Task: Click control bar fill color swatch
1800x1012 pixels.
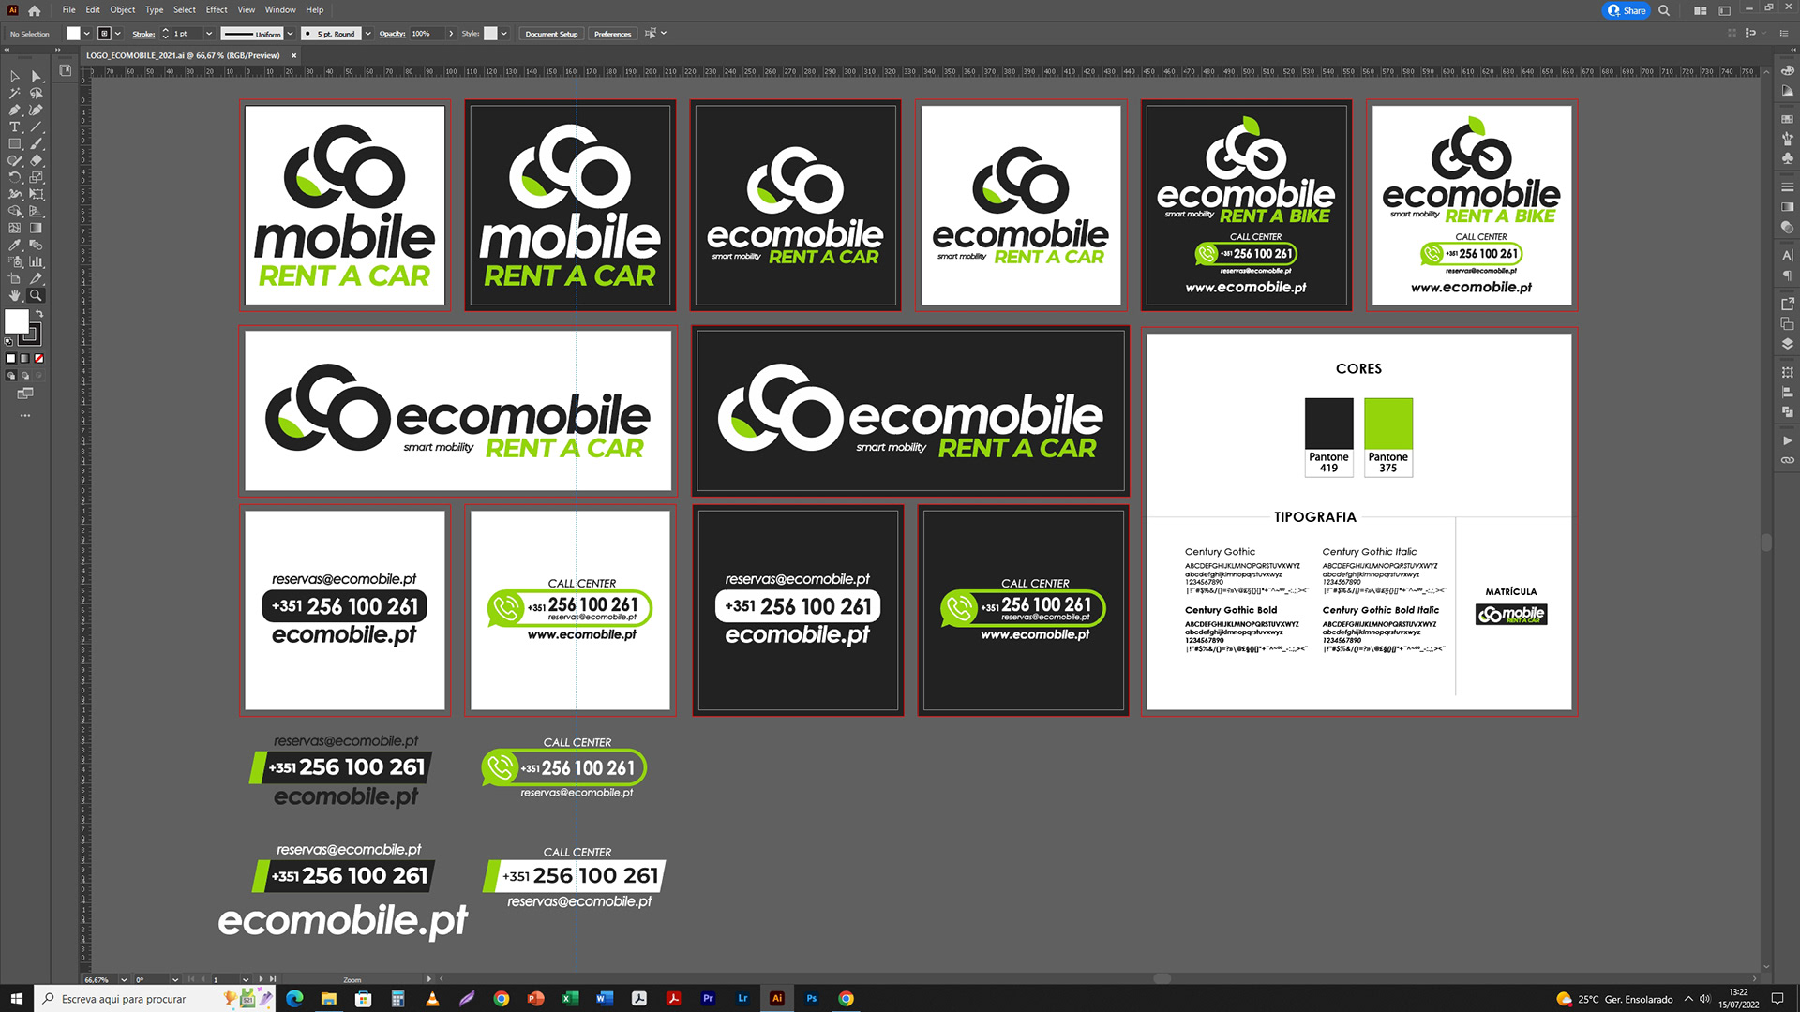Action: [73, 34]
